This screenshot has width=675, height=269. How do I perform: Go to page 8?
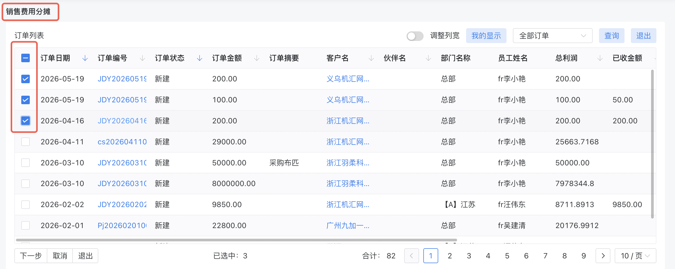(564, 256)
